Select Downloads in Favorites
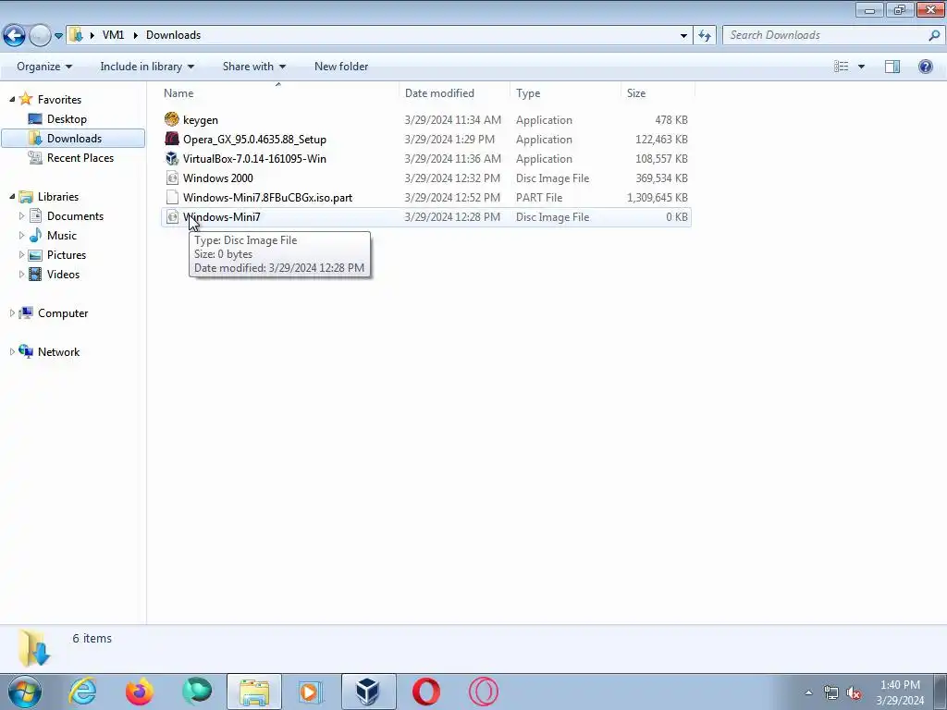 click(x=73, y=139)
